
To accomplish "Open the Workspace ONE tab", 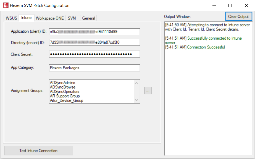I will [x=50, y=18].
